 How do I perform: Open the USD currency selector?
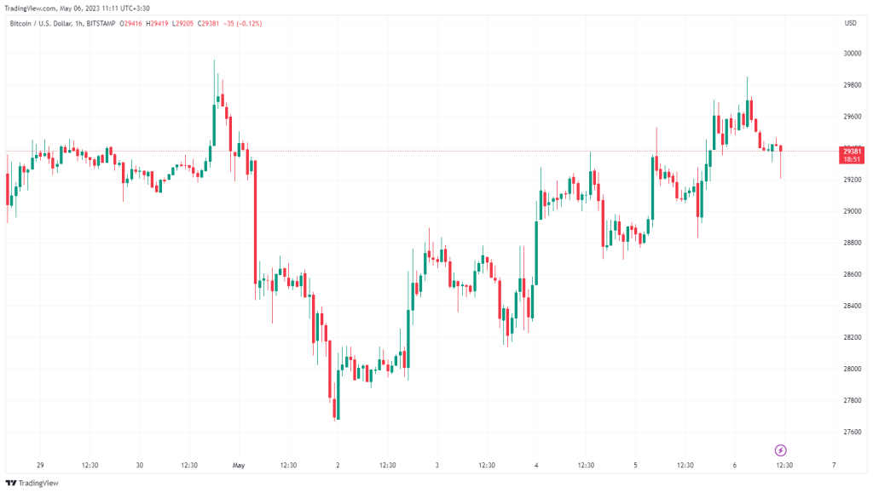[850, 23]
